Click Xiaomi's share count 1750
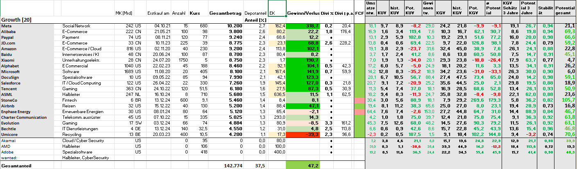Image resolution: width=577 pixels, height=169 pixels. point(179,60)
